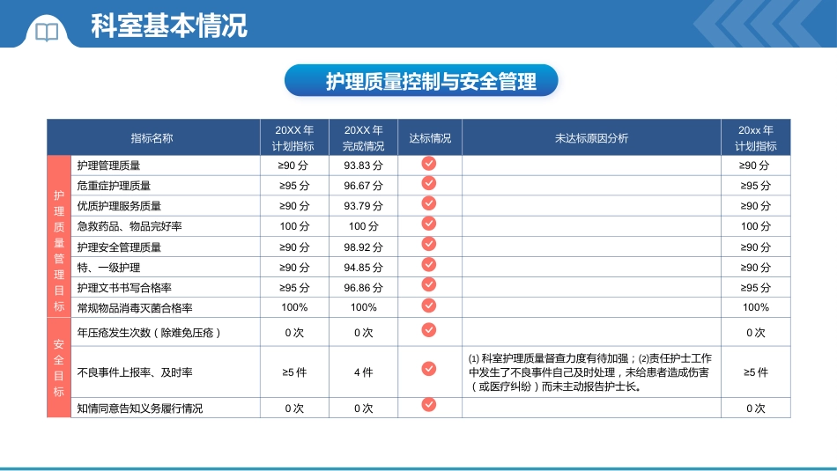Select the 护理安全管理质量 row name
837x471 pixels.
point(119,247)
